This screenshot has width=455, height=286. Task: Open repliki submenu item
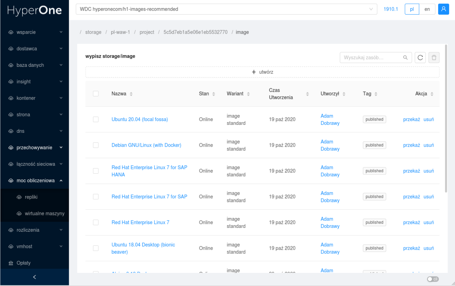coord(31,197)
